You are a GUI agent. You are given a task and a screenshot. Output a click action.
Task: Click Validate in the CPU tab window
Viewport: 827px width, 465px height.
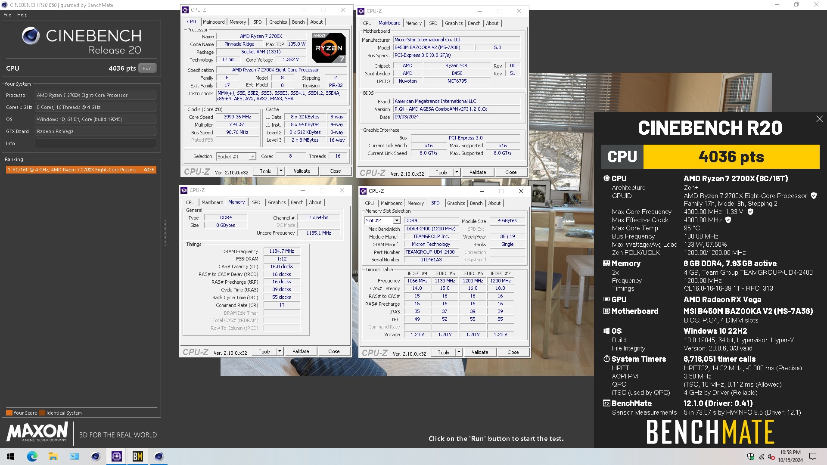[x=302, y=171]
